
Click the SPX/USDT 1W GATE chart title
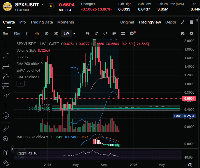(x=38, y=44)
